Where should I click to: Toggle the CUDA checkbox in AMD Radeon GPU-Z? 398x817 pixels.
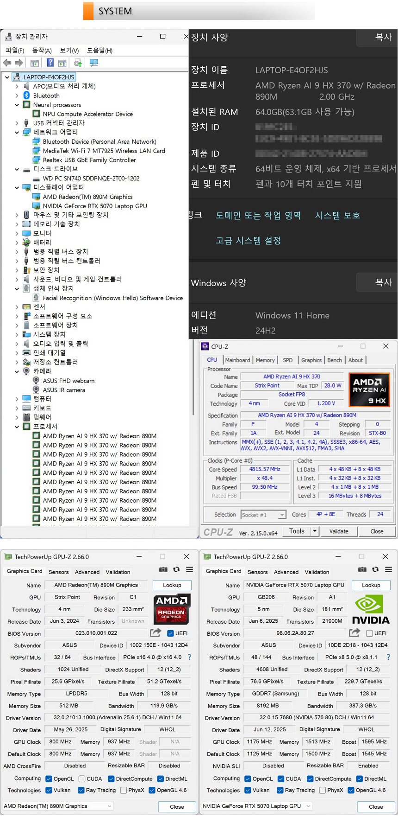pos(82,779)
